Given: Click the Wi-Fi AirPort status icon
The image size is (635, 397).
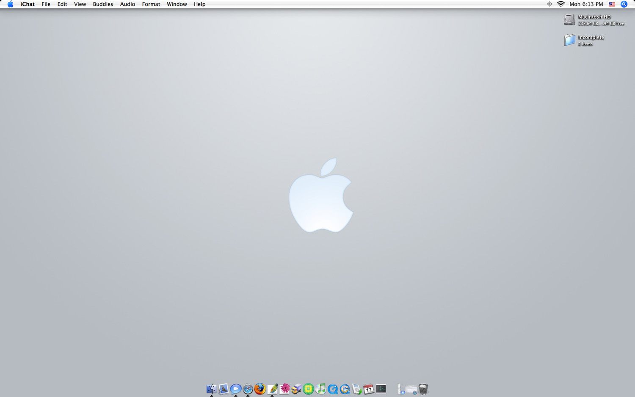Looking at the screenshot, I should [x=561, y=4].
